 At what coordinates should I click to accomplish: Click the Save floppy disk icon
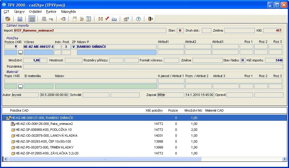[x=20, y=19]
